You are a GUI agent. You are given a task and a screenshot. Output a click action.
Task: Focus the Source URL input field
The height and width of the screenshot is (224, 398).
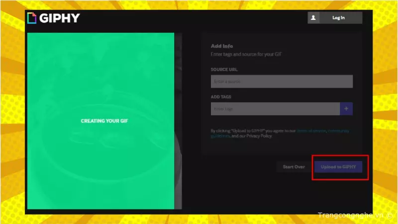pyautogui.click(x=282, y=81)
